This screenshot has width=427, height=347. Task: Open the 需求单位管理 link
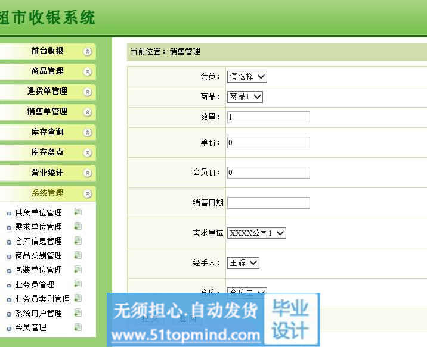tap(38, 227)
